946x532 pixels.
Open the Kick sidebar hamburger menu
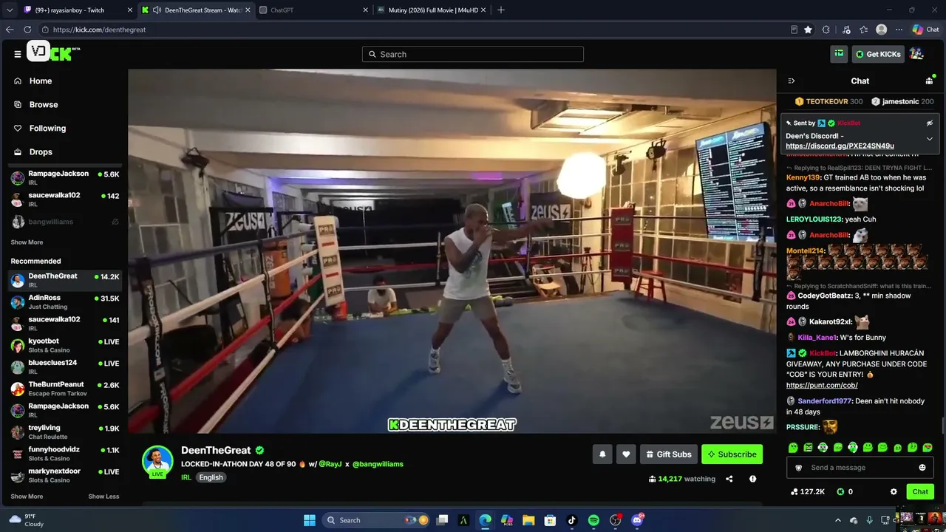pyautogui.click(x=17, y=54)
